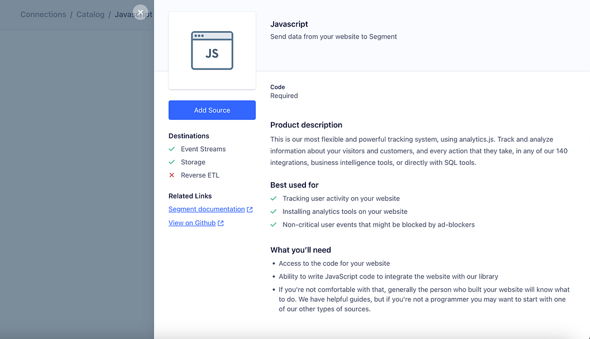Click the 'Best used for' heading
Image resolution: width=590 pixels, height=339 pixels.
[x=294, y=185]
